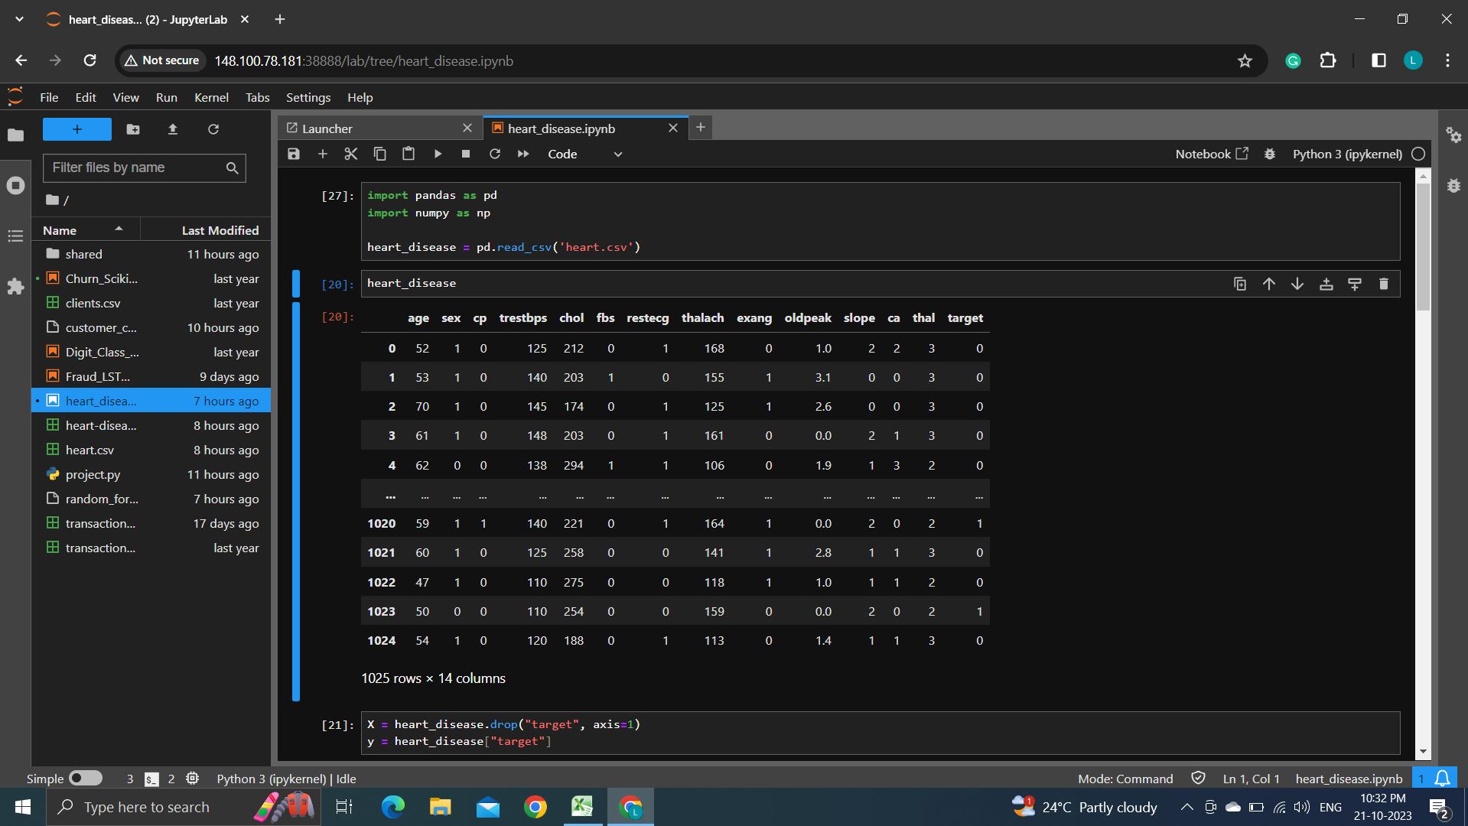This screenshot has width=1468, height=826.
Task: Open File Explorer from taskbar
Action: point(440,807)
